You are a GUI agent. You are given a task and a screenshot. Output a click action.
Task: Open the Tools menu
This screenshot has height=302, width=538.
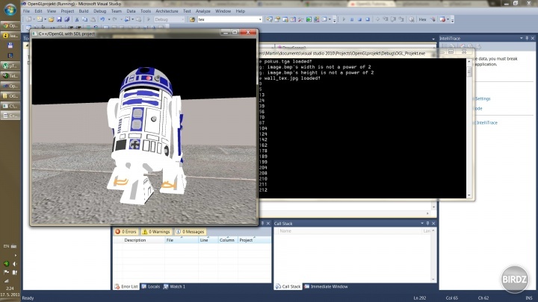(x=146, y=11)
